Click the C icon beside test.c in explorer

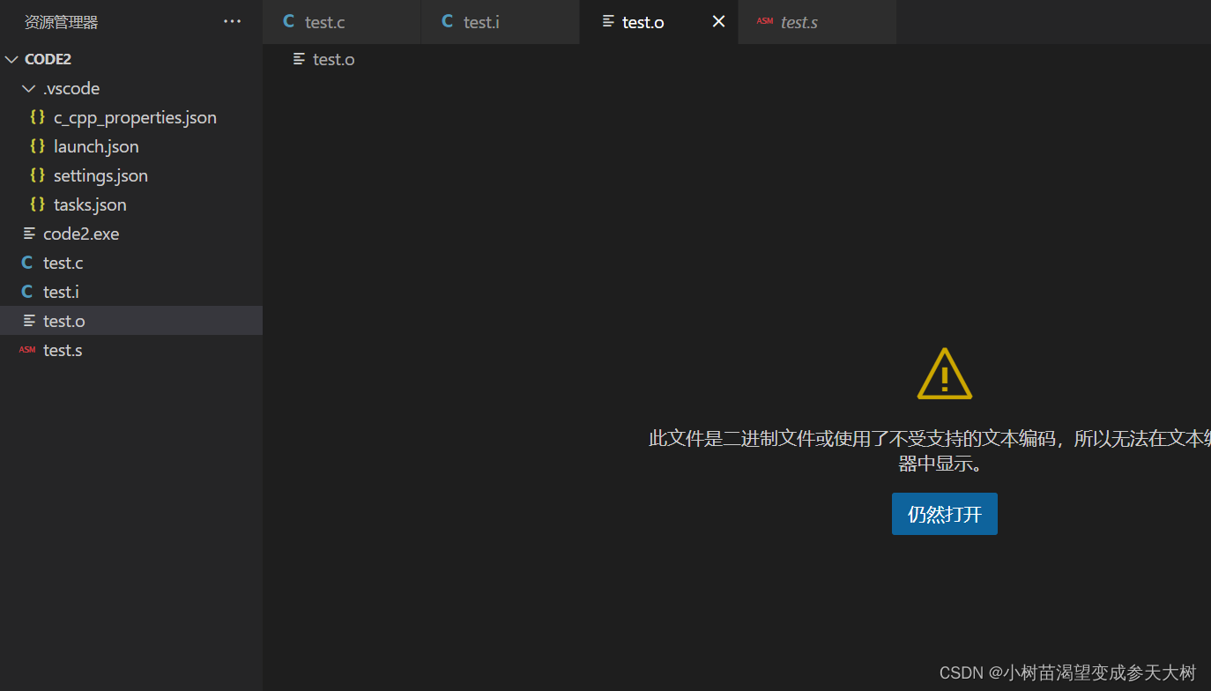tap(27, 263)
